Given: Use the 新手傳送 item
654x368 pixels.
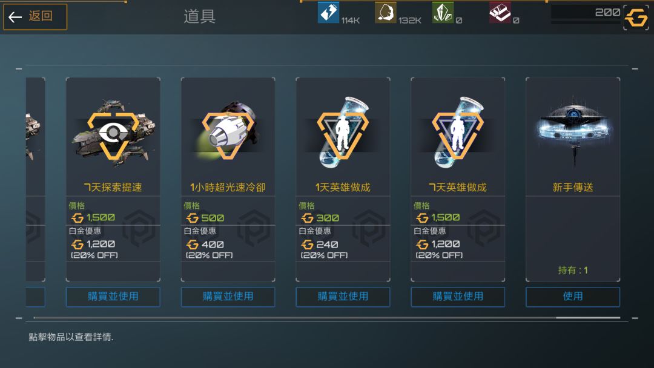Looking at the screenshot, I should click(573, 297).
